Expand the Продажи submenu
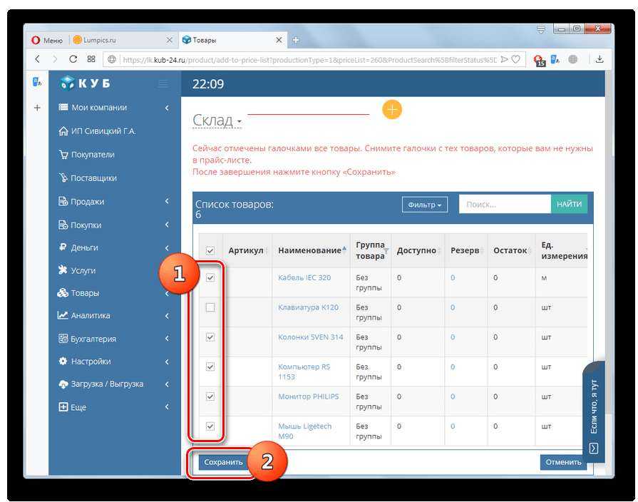The height and width of the screenshot is (502, 638). (x=167, y=201)
